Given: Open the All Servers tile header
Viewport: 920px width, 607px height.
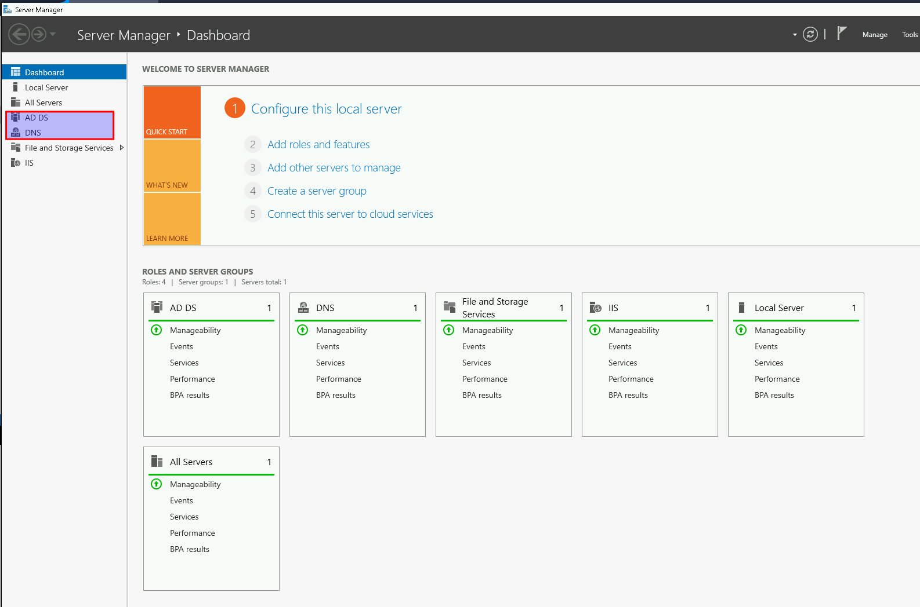Looking at the screenshot, I should click(211, 462).
